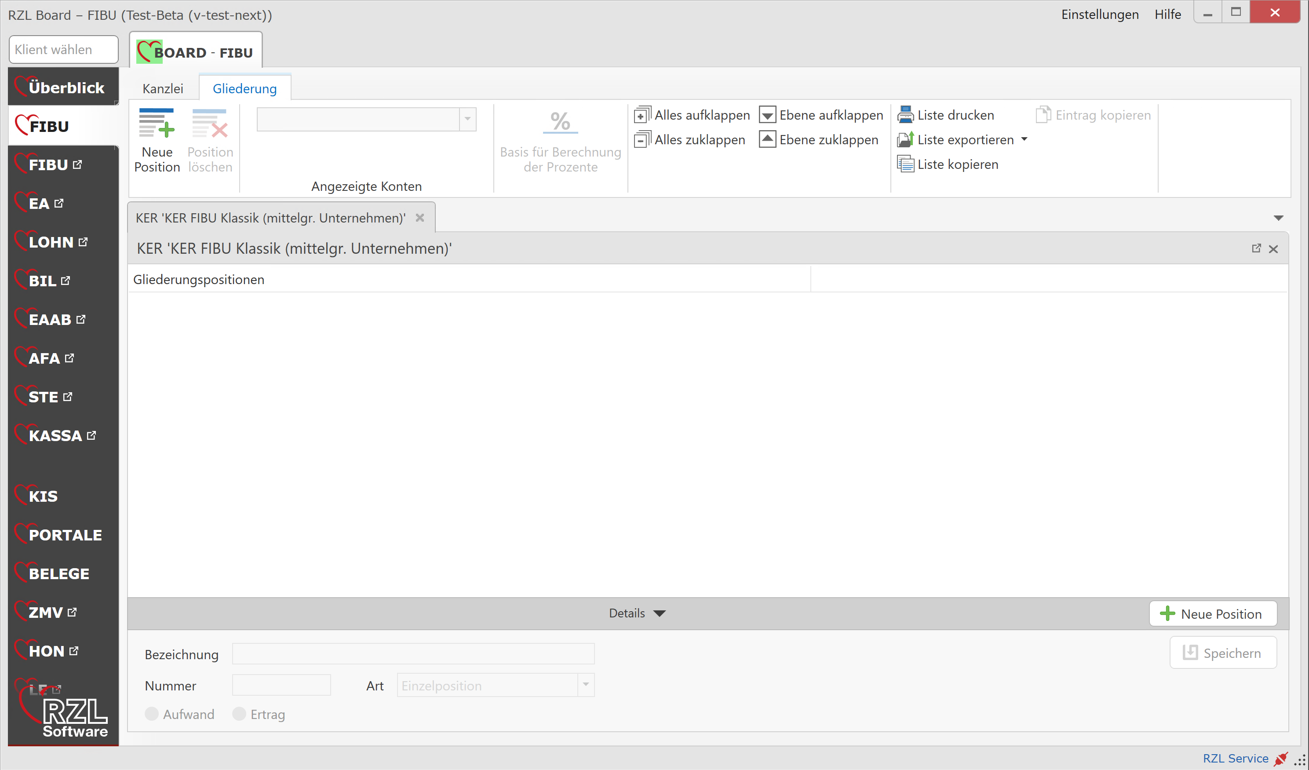Click the Alles zuklappen icon
This screenshot has height=770, width=1309.
point(642,140)
